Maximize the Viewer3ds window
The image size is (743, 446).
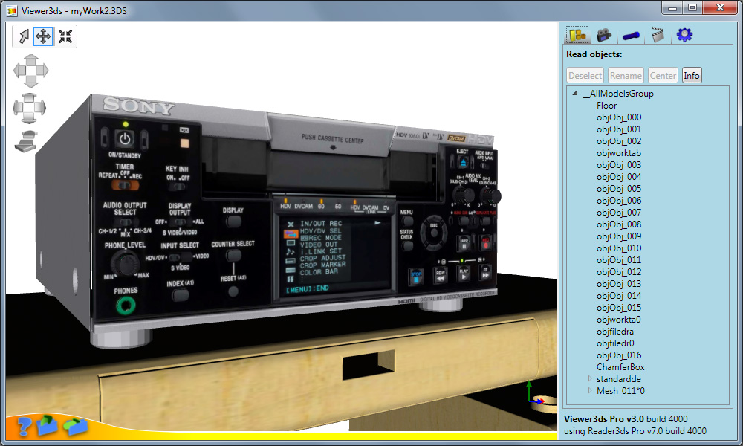[x=692, y=7]
